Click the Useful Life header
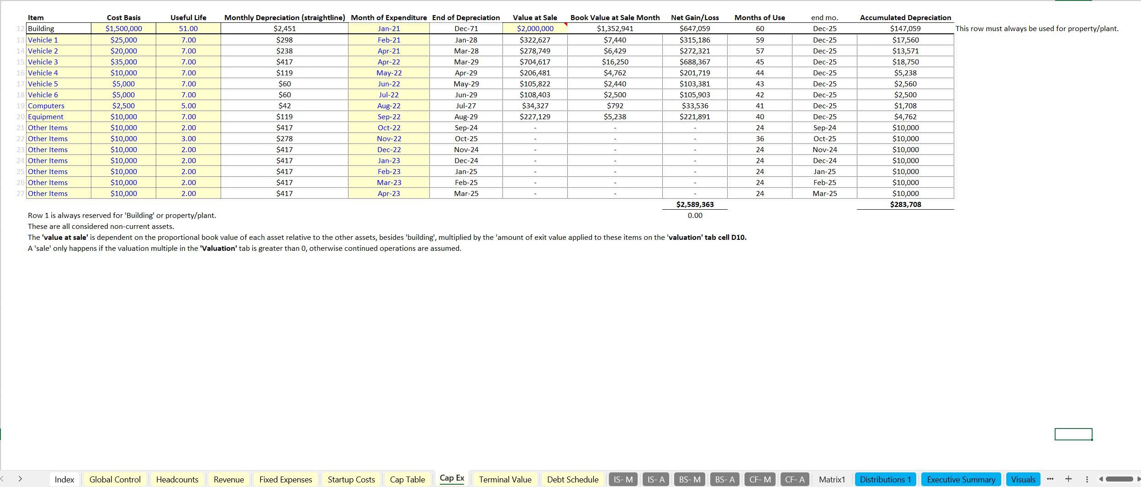 point(188,17)
